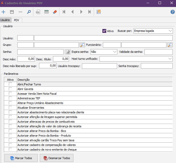Open the blue help question mark
The height and width of the screenshot is (163, 176).
pyautogui.click(x=172, y=12)
